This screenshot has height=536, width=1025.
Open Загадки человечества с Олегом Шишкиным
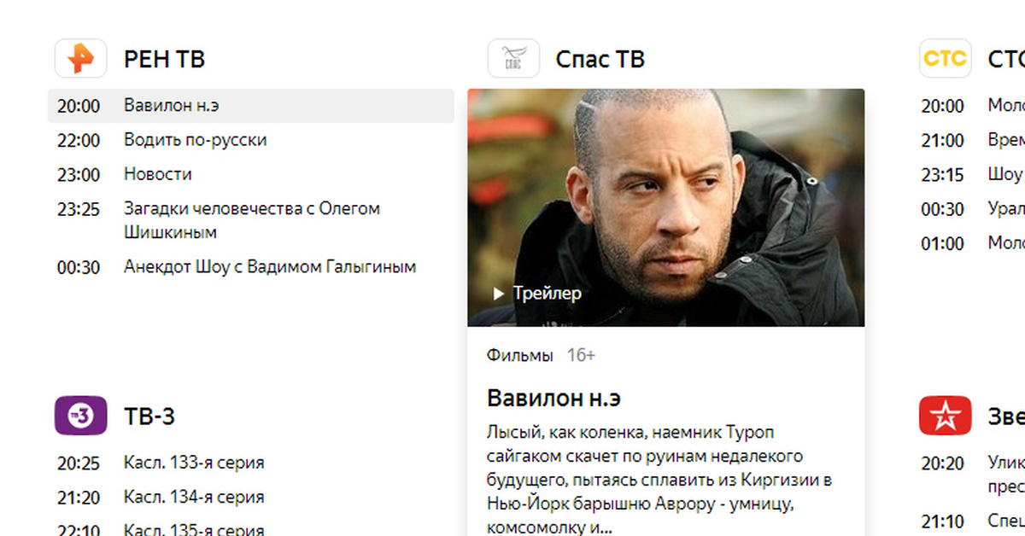(251, 220)
